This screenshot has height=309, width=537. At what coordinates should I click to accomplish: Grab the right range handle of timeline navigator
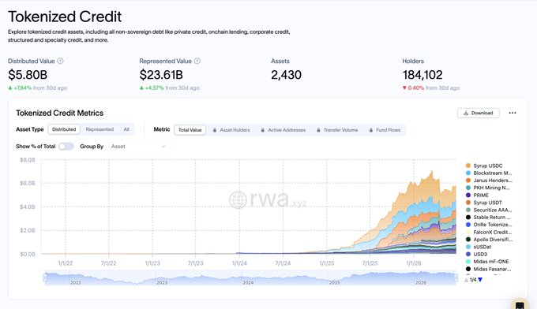[x=456, y=278]
